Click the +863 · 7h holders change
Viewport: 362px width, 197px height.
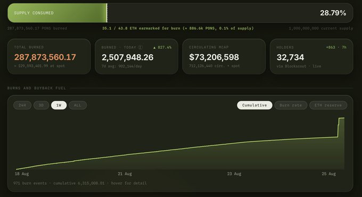(336, 47)
